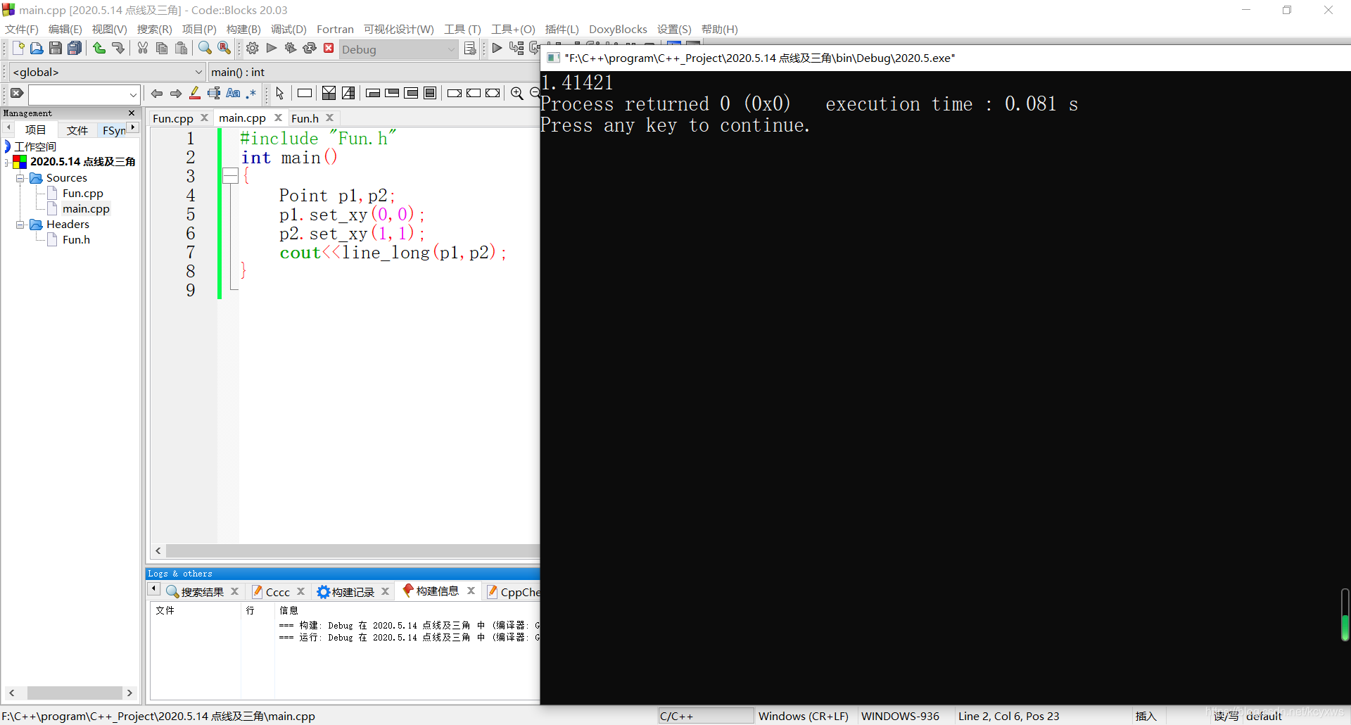Click the Redo arrow icon
The width and height of the screenshot is (1351, 725).
(x=118, y=48)
